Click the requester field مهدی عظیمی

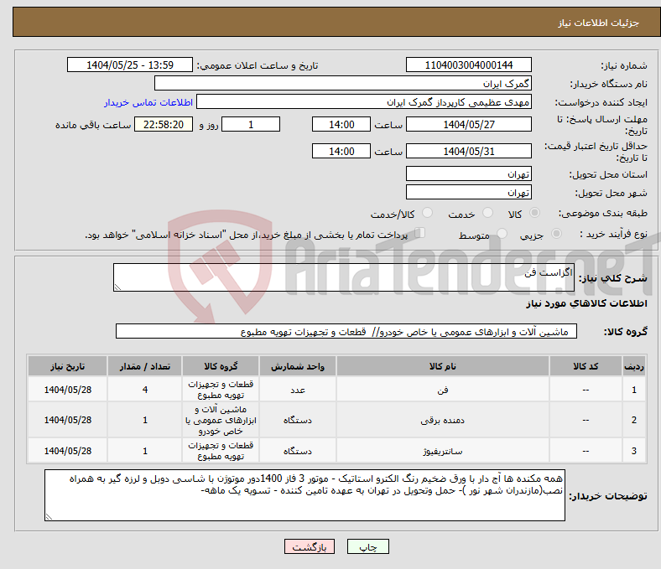pyautogui.click(x=364, y=102)
